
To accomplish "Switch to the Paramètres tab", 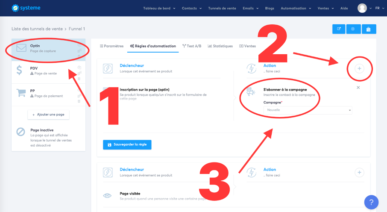I will [x=111, y=46].
